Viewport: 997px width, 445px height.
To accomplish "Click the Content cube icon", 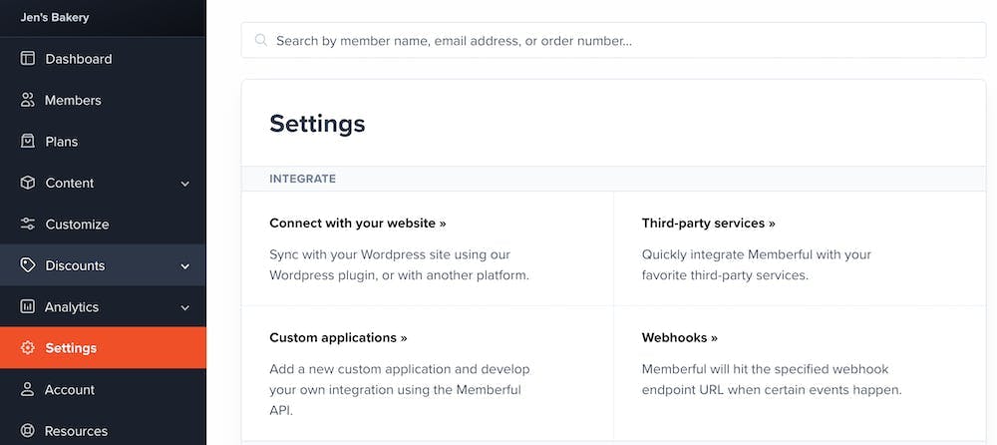I will pyautogui.click(x=28, y=183).
